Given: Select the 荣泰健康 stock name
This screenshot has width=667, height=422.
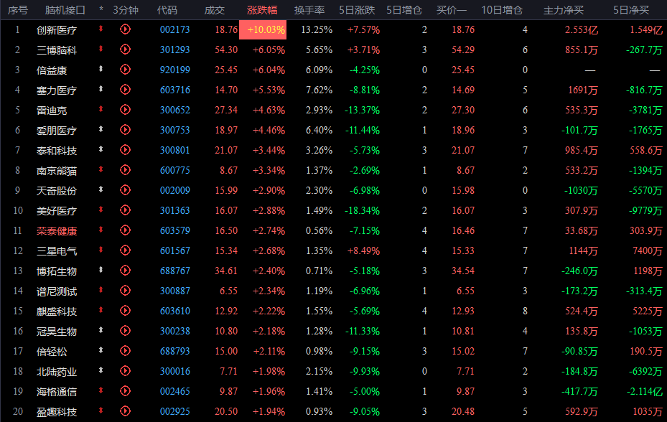Looking at the screenshot, I should pos(57,231).
